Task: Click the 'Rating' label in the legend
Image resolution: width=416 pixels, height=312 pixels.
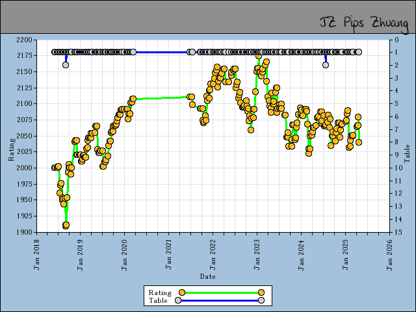Action: 160,292
